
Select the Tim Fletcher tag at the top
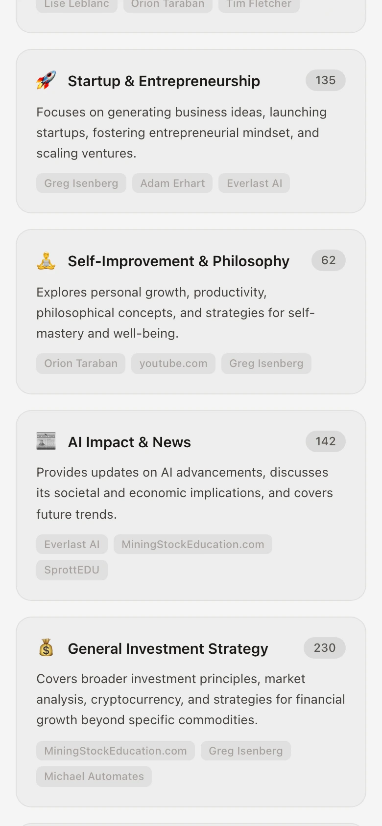259,4
